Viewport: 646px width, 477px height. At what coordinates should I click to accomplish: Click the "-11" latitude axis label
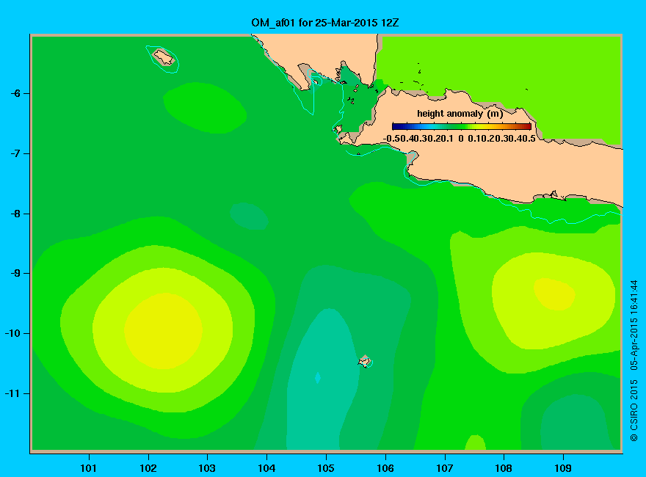pos(12,393)
